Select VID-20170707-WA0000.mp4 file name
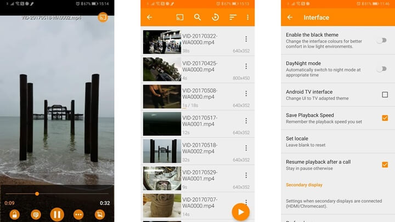The image size is (395, 222). (x=200, y=203)
